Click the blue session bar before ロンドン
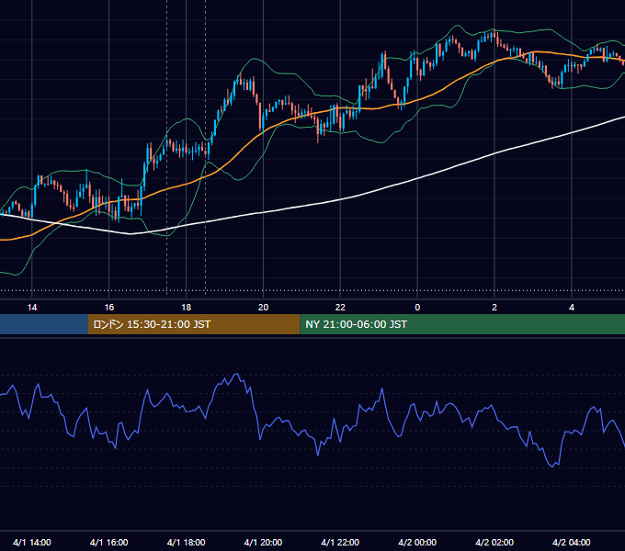625x551 pixels. tap(44, 324)
